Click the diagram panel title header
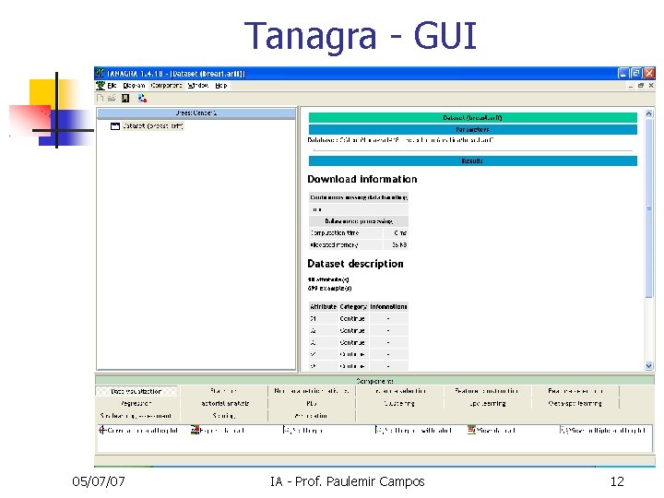 point(196,113)
